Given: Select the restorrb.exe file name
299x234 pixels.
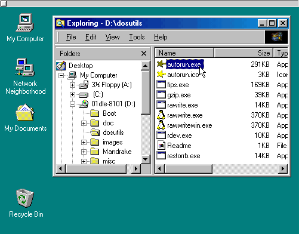Looking at the screenshot, I should 184,156.
